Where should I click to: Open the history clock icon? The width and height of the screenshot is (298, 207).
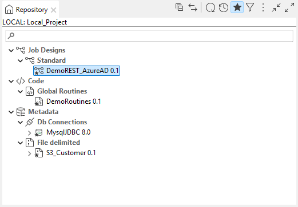pyautogui.click(x=224, y=7)
